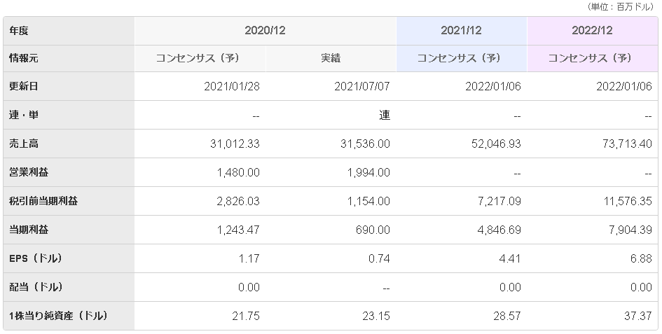Select the 2021/12 fiscal year column header
Image resolution: width=662 pixels, height=334 pixels.
click(x=461, y=31)
